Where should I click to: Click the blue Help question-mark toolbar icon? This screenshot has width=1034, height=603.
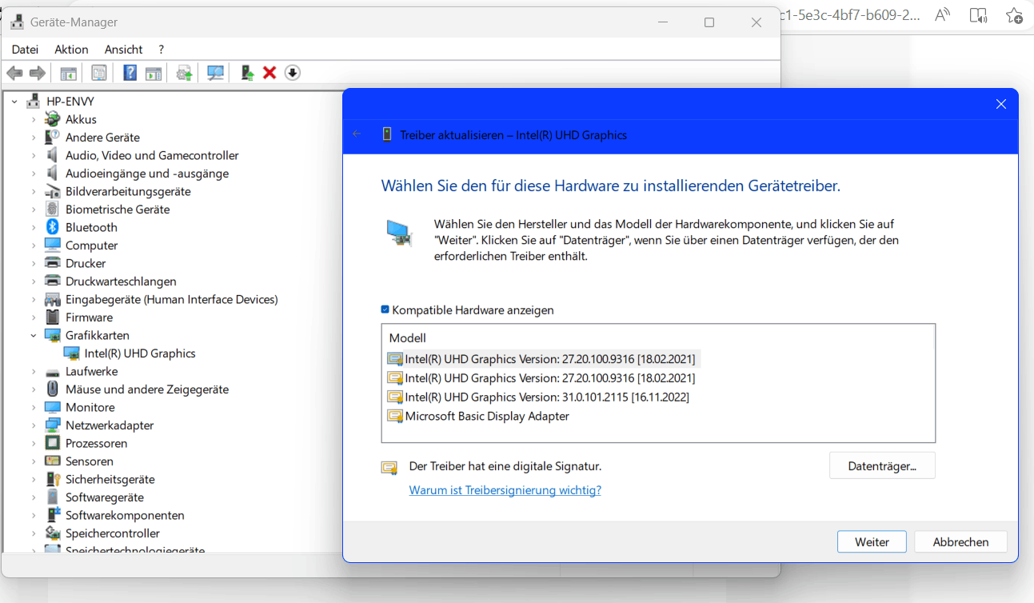click(x=130, y=73)
